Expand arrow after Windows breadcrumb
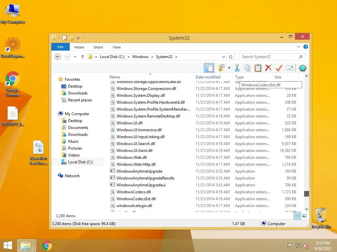 pyautogui.click(x=152, y=57)
